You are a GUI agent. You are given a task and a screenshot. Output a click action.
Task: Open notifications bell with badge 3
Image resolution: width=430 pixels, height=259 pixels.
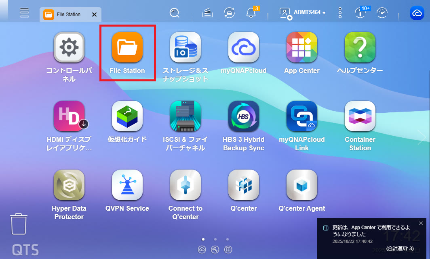(x=251, y=13)
